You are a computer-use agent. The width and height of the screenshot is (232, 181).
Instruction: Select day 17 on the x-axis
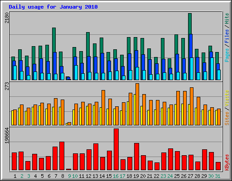pyautogui.click(x=122, y=176)
